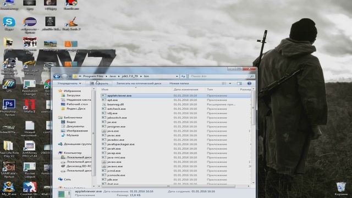Expand the arrow after Program Files breadcrumb
The height and width of the screenshot is (198, 352).
(106, 76)
